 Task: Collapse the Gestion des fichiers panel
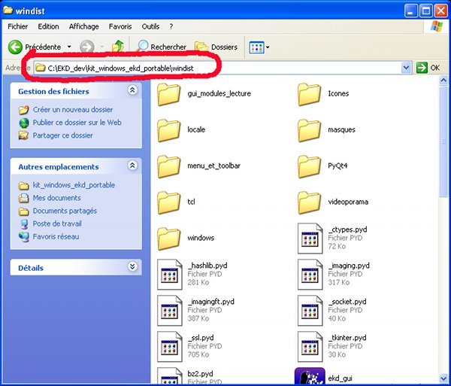tap(132, 90)
